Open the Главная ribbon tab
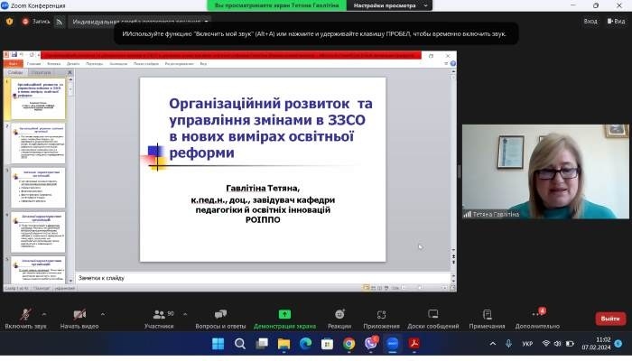The image size is (632, 361). tap(34, 64)
